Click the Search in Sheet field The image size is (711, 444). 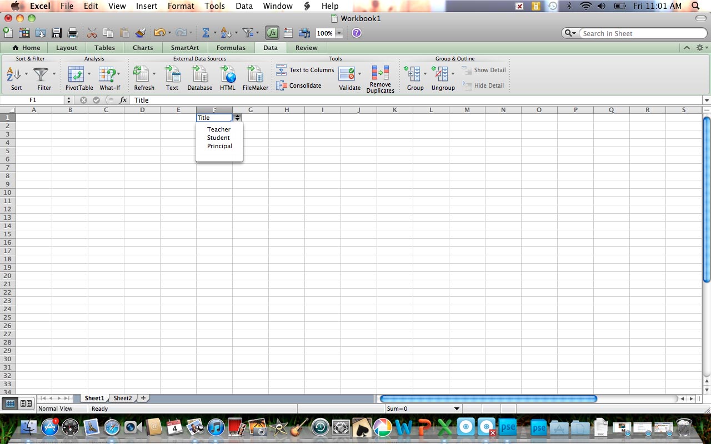click(643, 33)
